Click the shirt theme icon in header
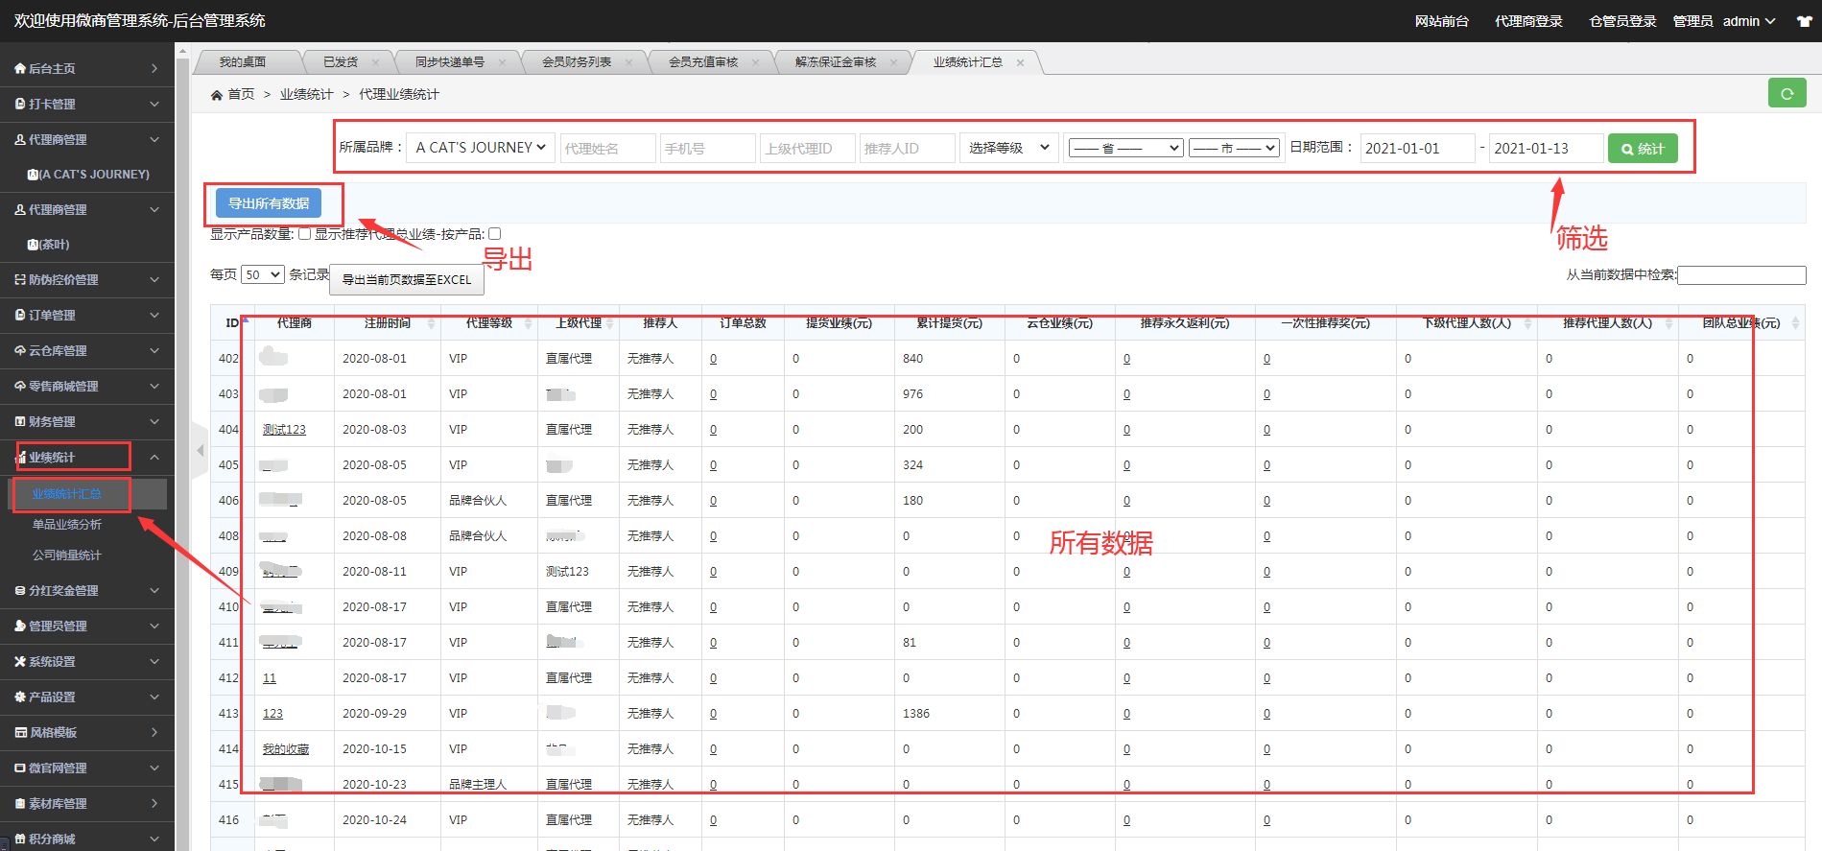The width and height of the screenshot is (1822, 851). [1804, 21]
